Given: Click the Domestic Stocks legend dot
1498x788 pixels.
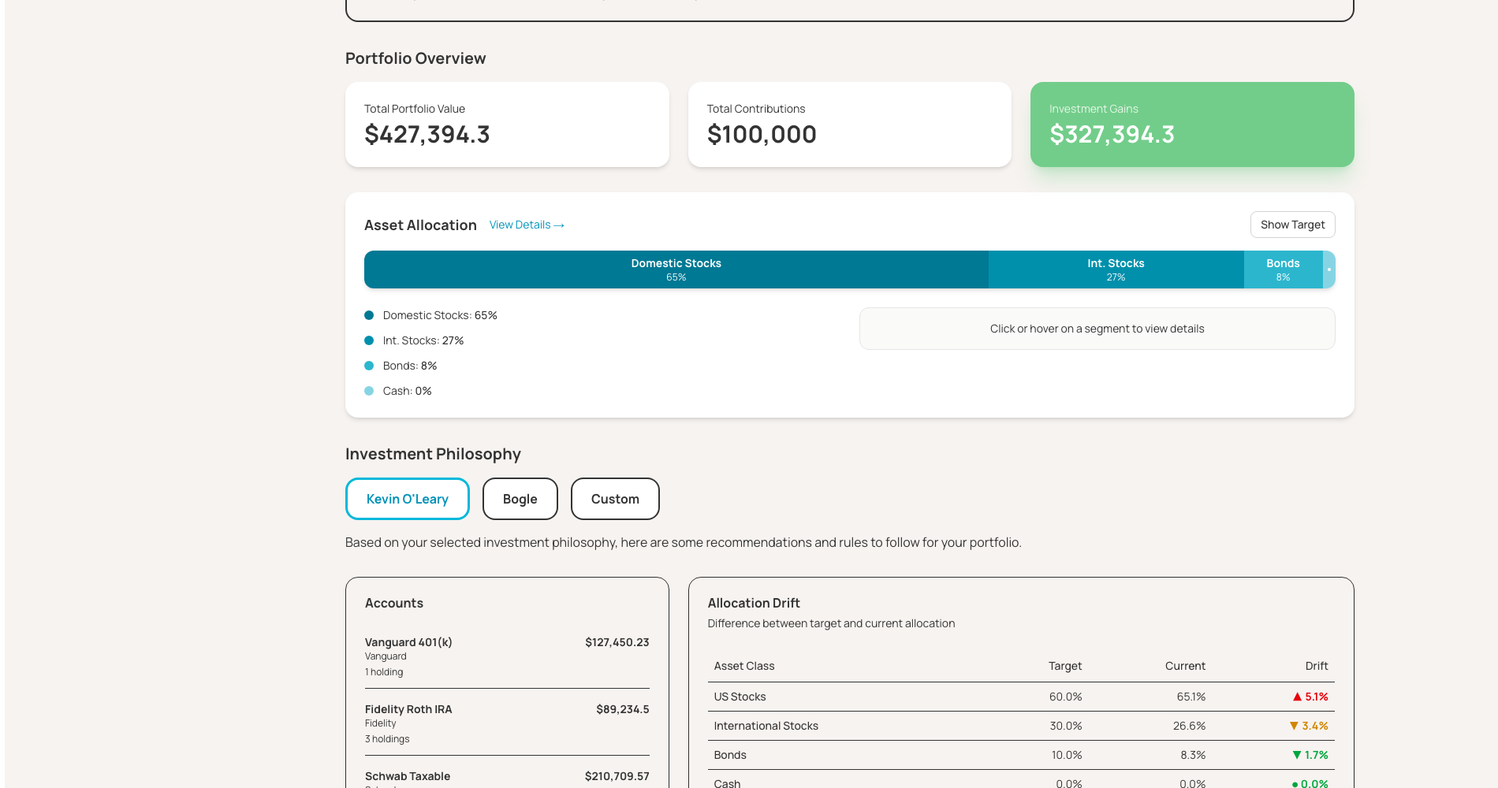Looking at the screenshot, I should pos(369,315).
